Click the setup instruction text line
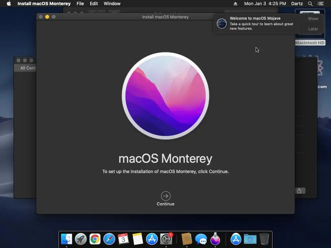The image size is (331, 248). (x=165, y=171)
